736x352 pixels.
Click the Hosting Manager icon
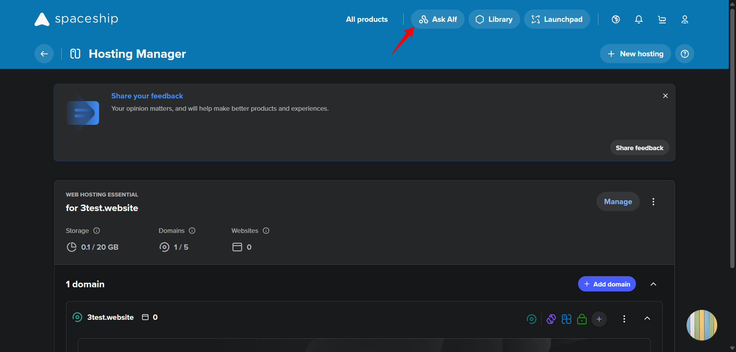pos(75,54)
